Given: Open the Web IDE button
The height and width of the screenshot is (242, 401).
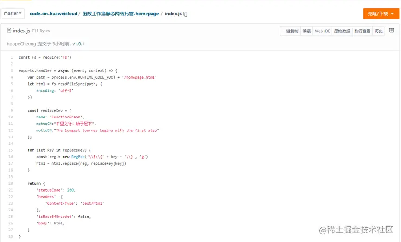Looking at the screenshot, I should click(322, 31).
